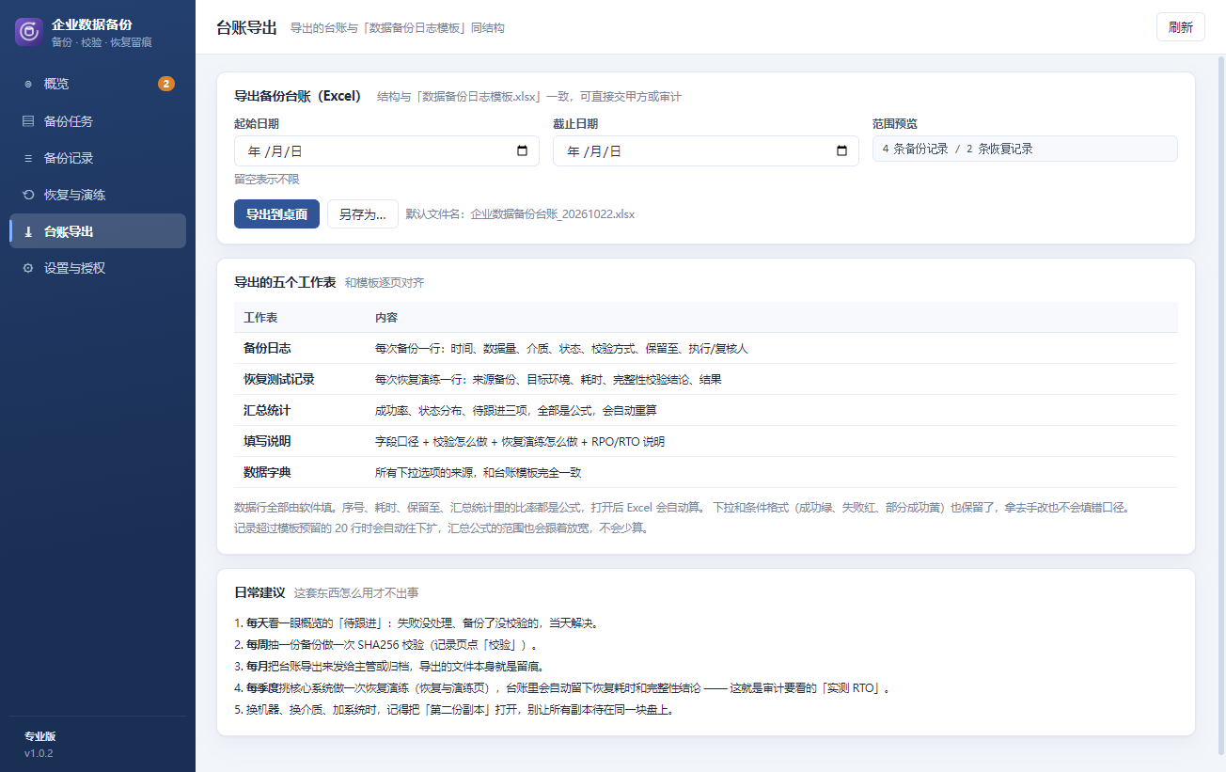Select the 台账导出 sidebar item

coord(98,231)
